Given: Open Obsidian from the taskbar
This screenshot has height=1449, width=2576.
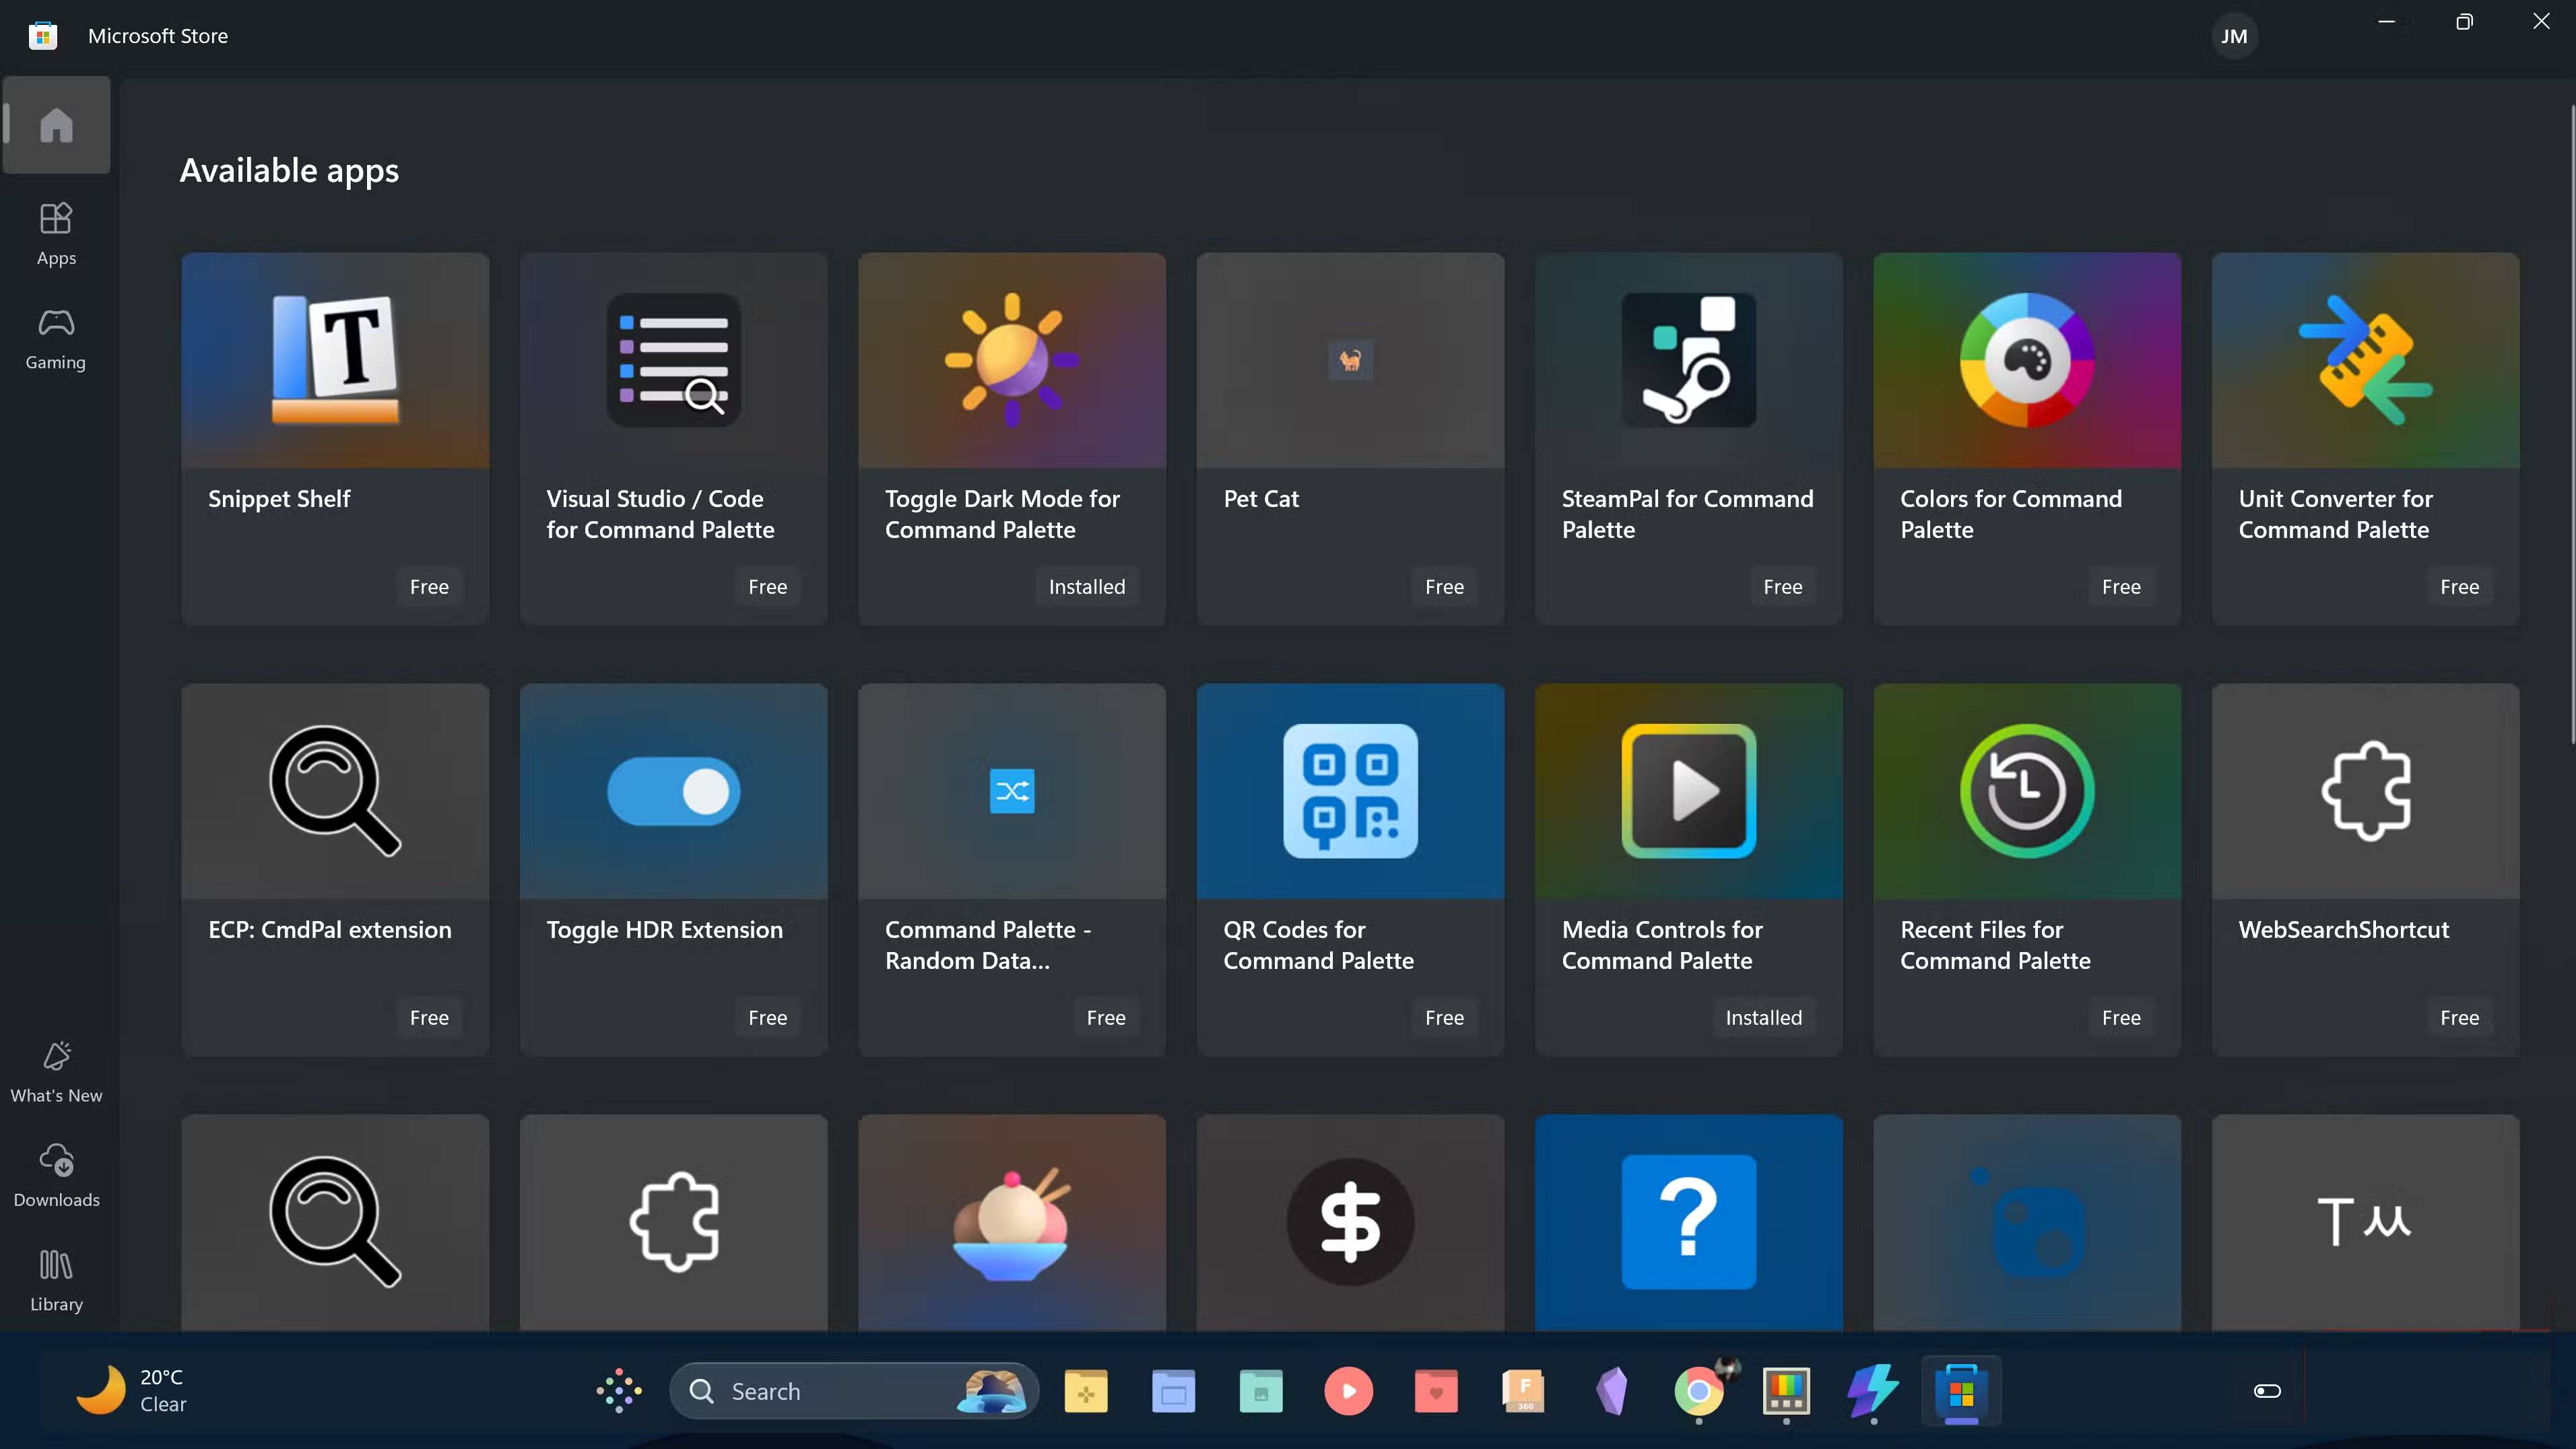Looking at the screenshot, I should point(1611,1390).
